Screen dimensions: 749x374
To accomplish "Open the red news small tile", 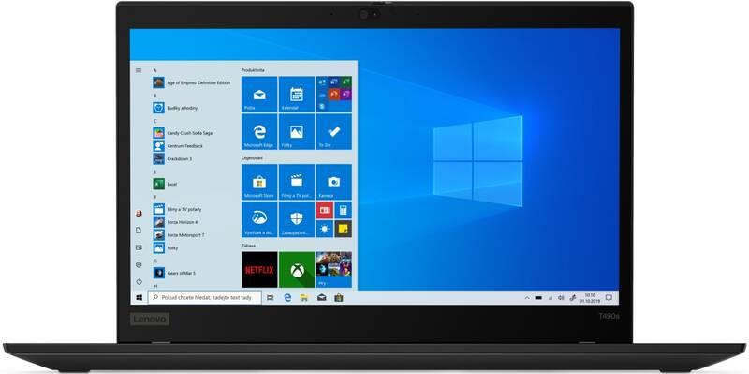I will coord(325,210).
